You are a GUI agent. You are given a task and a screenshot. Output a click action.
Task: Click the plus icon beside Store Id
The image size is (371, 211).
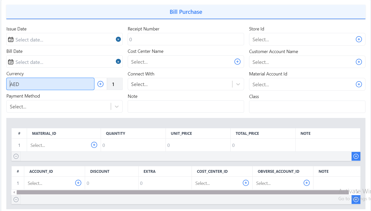(359, 39)
